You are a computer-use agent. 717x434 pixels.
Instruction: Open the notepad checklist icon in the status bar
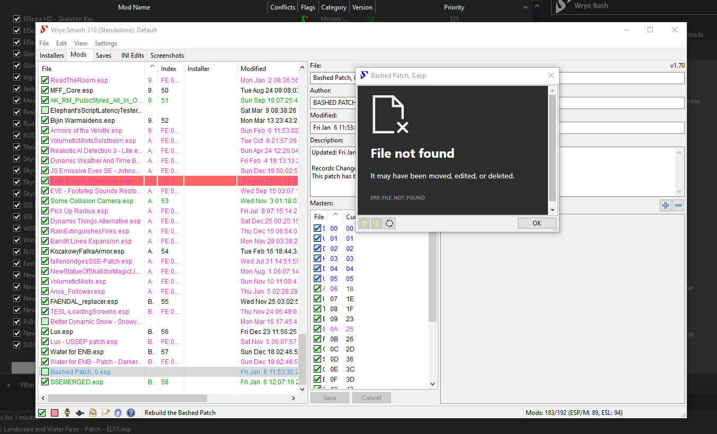pos(105,413)
